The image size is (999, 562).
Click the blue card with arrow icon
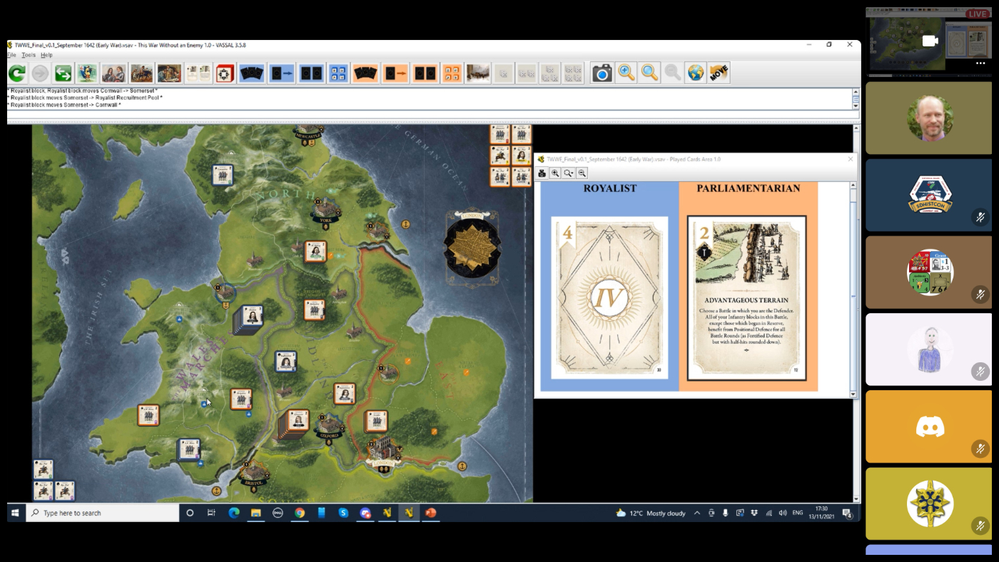(282, 73)
